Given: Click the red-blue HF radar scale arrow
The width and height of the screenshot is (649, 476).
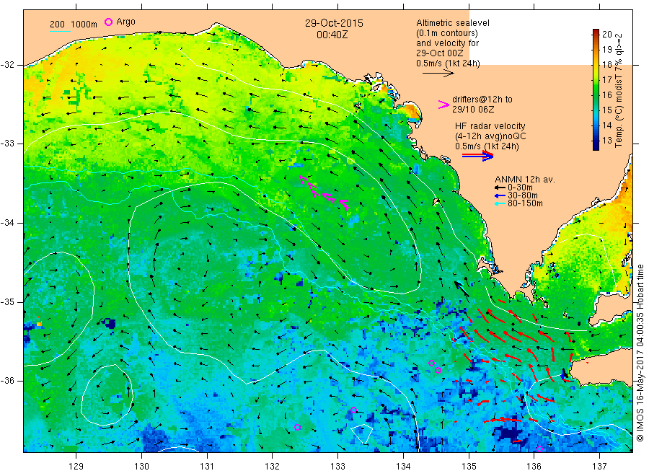Looking at the screenshot, I should 478,156.
